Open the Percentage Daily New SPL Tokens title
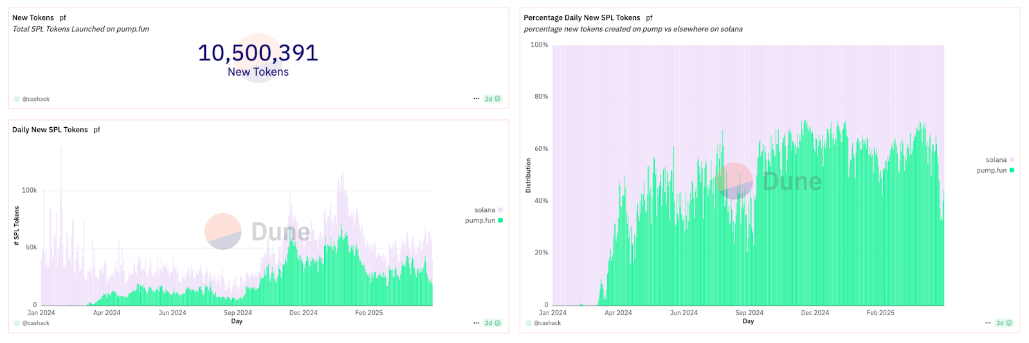Screen dimensions: 1029x343 (582, 18)
